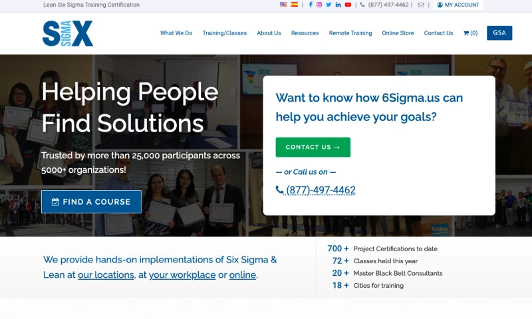532x319 pixels.
Task: Click the 'Helping People Find Solutions' heading
Action: point(130,108)
